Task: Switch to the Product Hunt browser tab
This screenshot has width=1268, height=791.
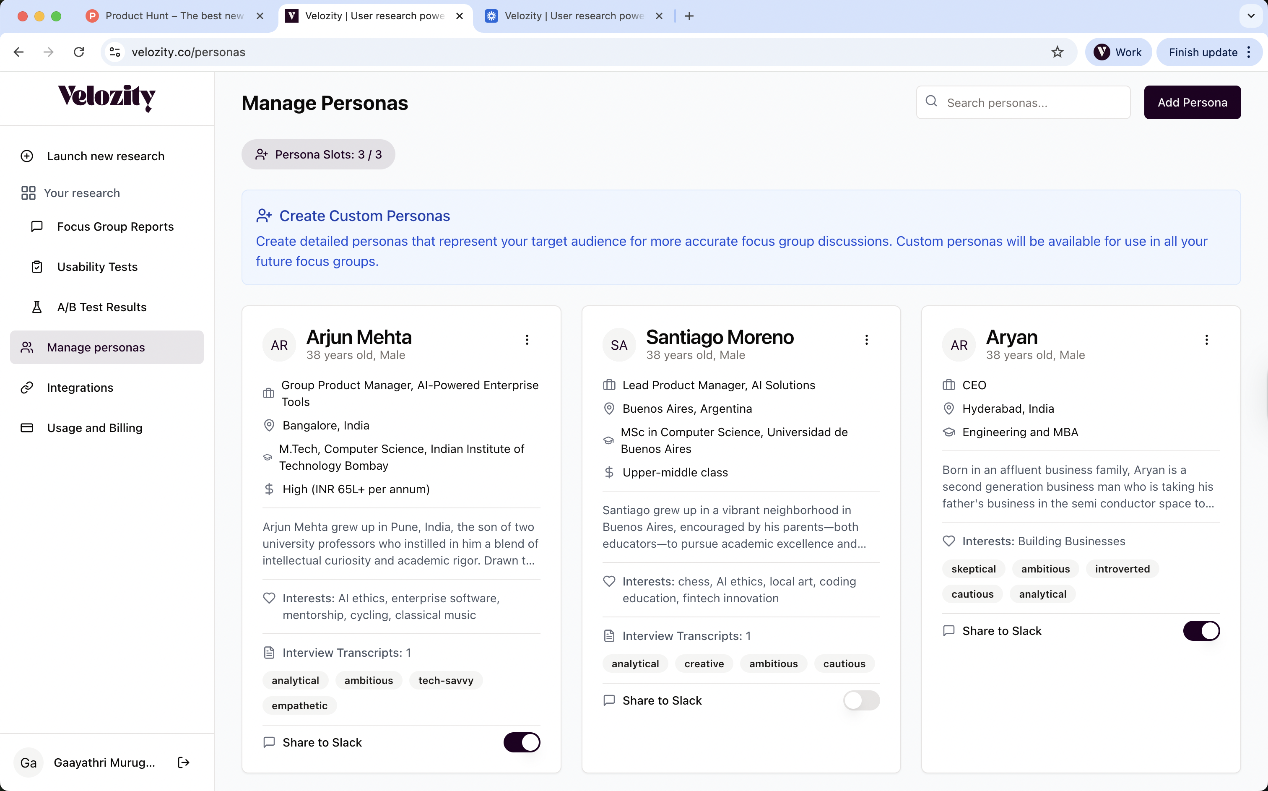Action: click(174, 16)
